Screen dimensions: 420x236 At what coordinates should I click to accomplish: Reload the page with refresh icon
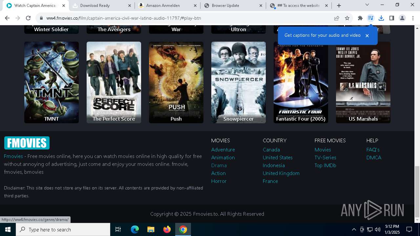[28, 18]
